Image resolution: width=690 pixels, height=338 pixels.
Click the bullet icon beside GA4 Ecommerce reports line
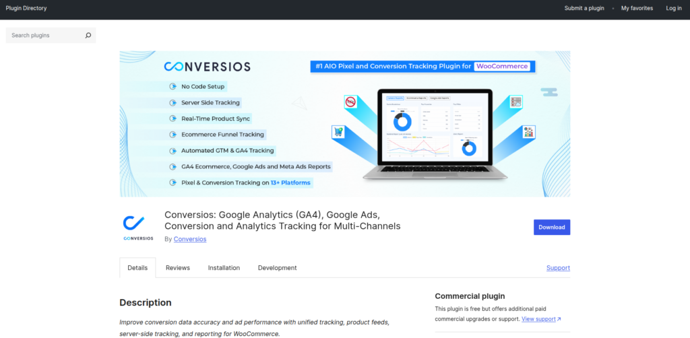pyautogui.click(x=173, y=166)
